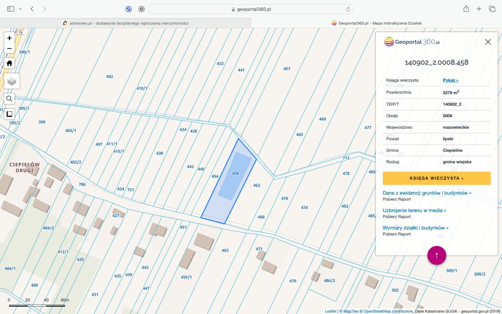Open Uzbrojenie terenu w media report
The width and height of the screenshot is (502, 314).
(x=414, y=210)
